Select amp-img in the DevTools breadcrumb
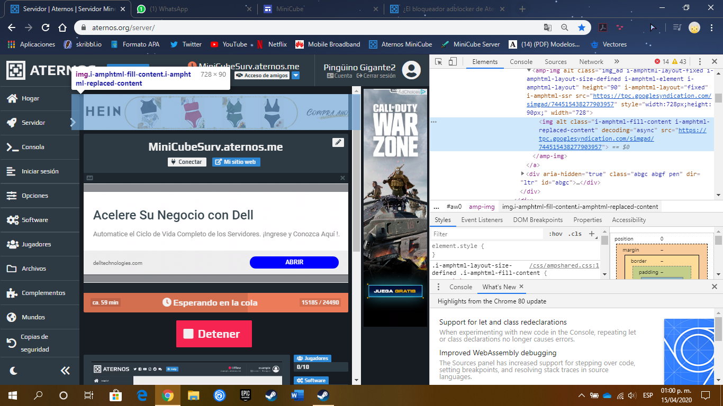 click(x=482, y=207)
